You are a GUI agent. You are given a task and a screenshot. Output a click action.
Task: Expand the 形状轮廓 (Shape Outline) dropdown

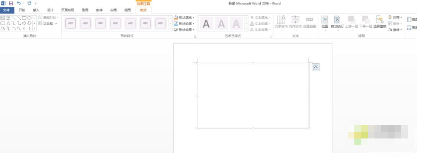[x=184, y=24]
